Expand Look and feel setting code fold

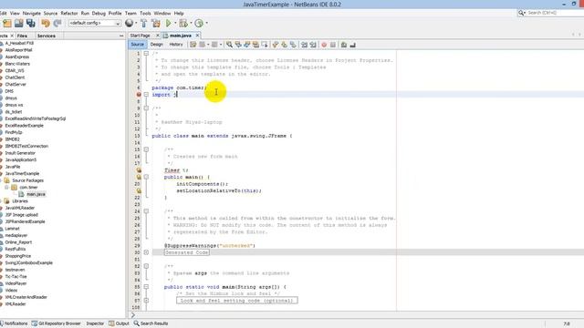coord(146,301)
